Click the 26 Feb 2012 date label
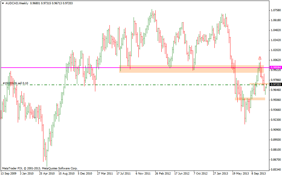The width and height of the screenshot is (282, 176). click(163, 174)
